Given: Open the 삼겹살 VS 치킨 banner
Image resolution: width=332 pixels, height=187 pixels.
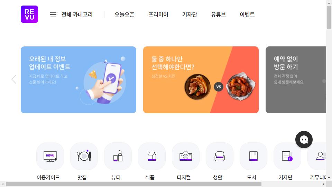Looking at the screenshot, I should (201, 80).
